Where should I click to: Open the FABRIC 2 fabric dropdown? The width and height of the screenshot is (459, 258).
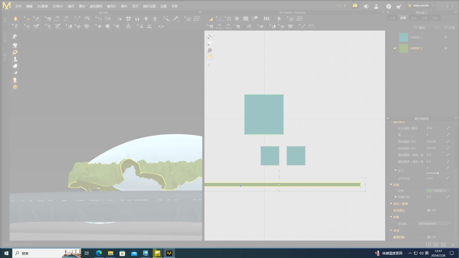click(439, 191)
